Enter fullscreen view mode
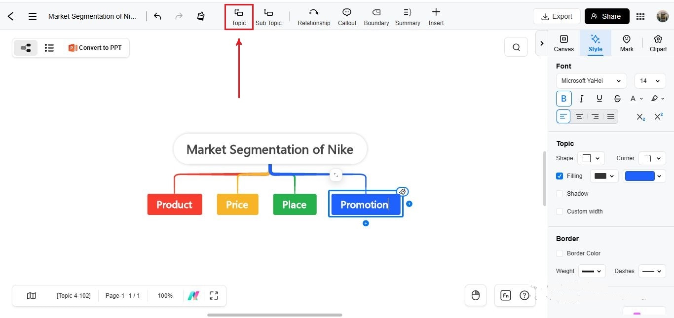Image resolution: width=674 pixels, height=318 pixels. click(x=214, y=295)
